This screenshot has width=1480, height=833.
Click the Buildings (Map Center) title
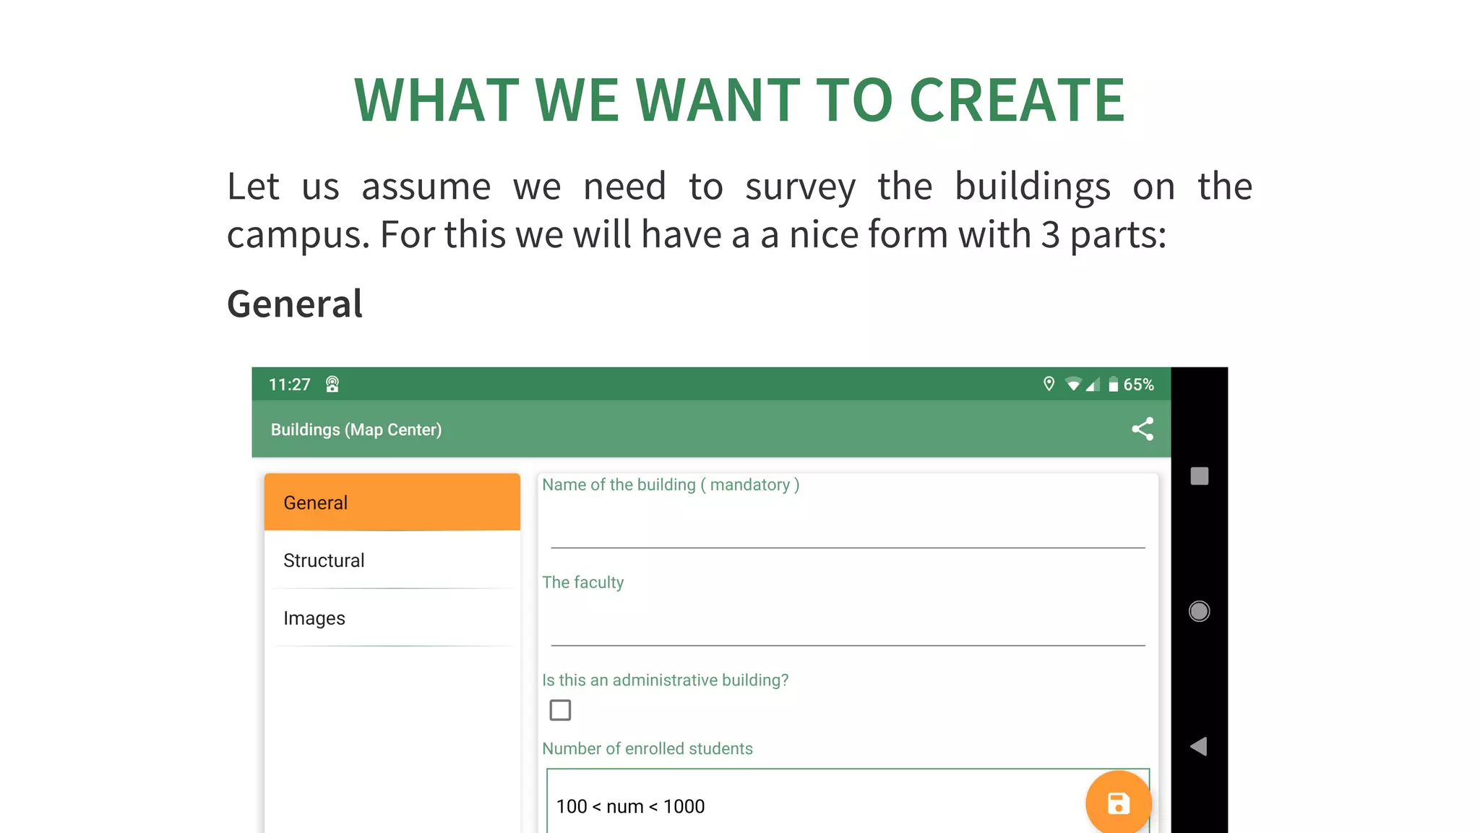pos(356,430)
